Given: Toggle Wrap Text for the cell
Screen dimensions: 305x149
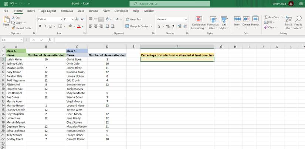Looking at the screenshot, I should pyautogui.click(x=133, y=19).
